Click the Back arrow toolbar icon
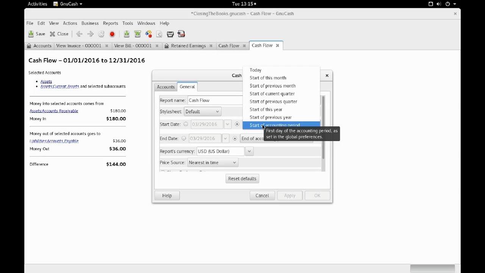 tap(79, 34)
